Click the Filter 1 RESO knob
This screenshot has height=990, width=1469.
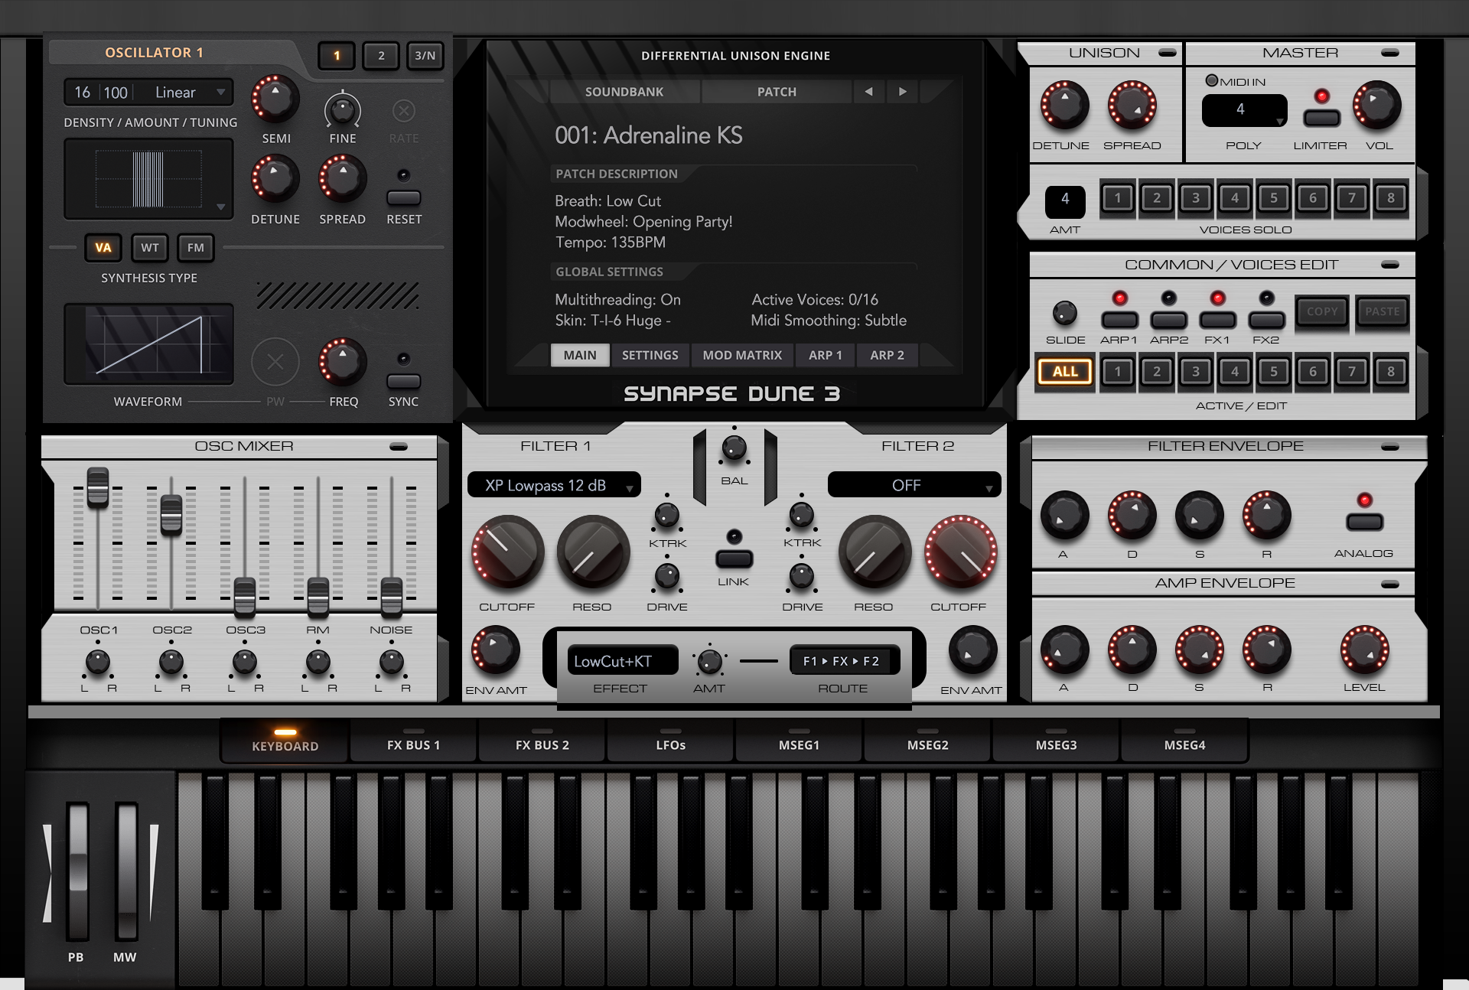click(592, 552)
